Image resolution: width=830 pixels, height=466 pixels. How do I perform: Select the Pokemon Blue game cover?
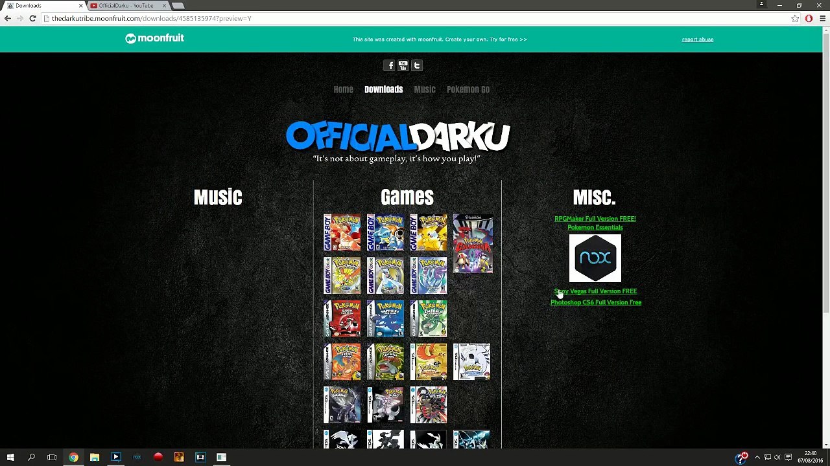pyautogui.click(x=385, y=232)
